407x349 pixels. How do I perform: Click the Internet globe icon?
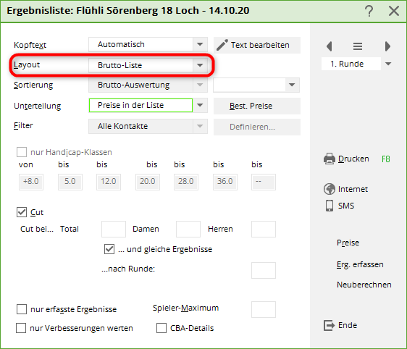click(330, 189)
